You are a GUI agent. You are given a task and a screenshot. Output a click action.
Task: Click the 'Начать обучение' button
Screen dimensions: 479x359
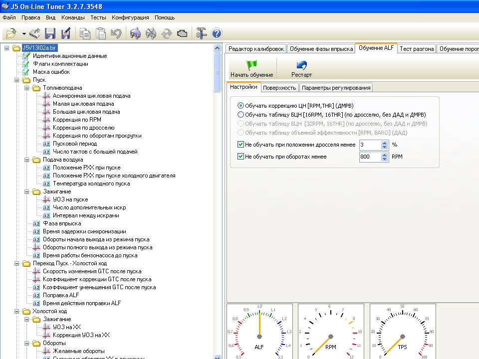coord(251,69)
